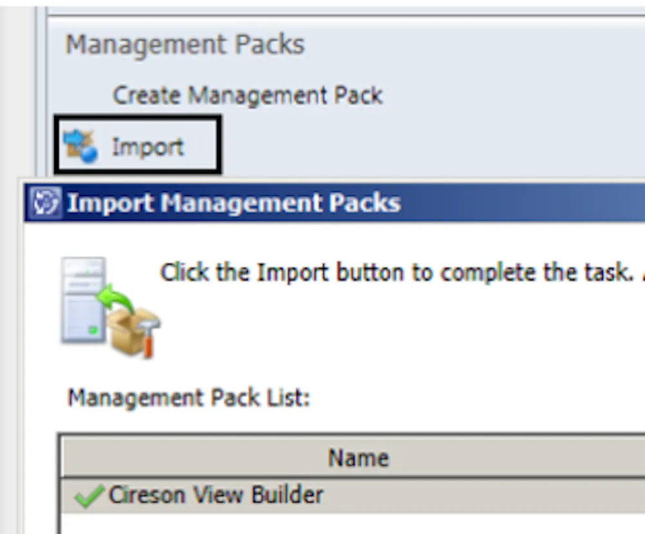
Task: Click the Management Packs section heading
Action: click(x=185, y=44)
